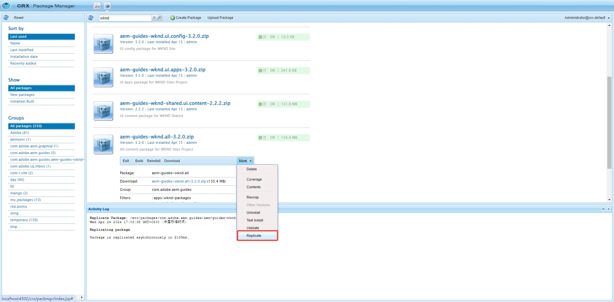This screenshot has height=302, width=614.
Task: Click the green plus Create Package icon
Action: pos(172,18)
